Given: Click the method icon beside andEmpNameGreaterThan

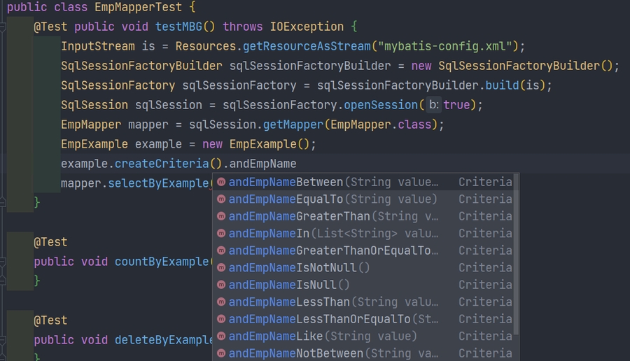Looking at the screenshot, I should (x=221, y=216).
